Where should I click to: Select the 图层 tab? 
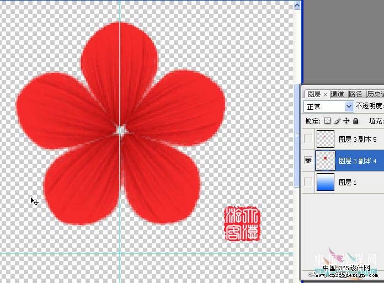point(314,94)
